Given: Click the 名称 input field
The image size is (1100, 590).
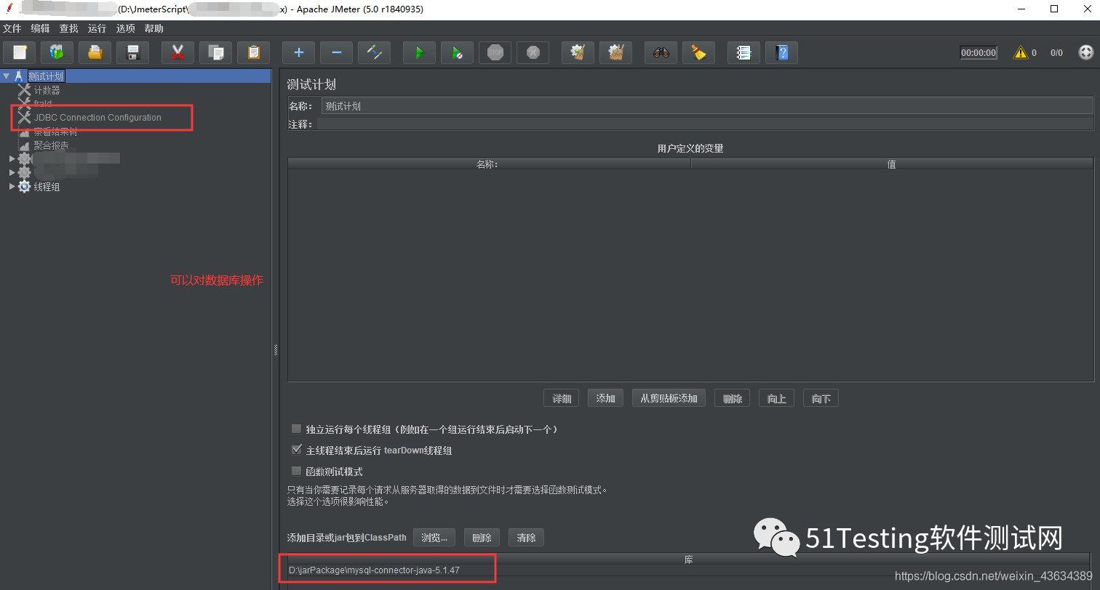Looking at the screenshot, I should (x=707, y=105).
